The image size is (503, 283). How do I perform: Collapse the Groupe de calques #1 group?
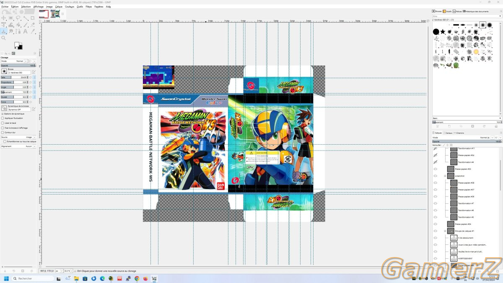click(445, 231)
